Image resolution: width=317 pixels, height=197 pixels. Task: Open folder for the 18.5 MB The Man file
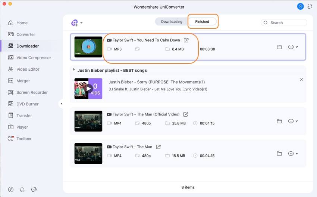click(279, 154)
